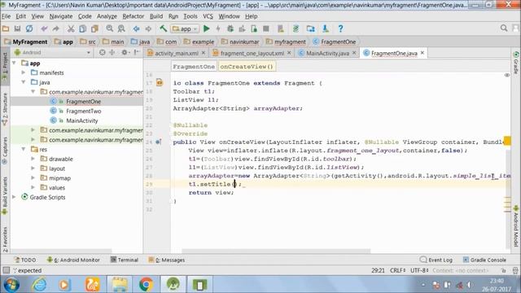
Task: Expand the layout folder
Action: [33, 168]
